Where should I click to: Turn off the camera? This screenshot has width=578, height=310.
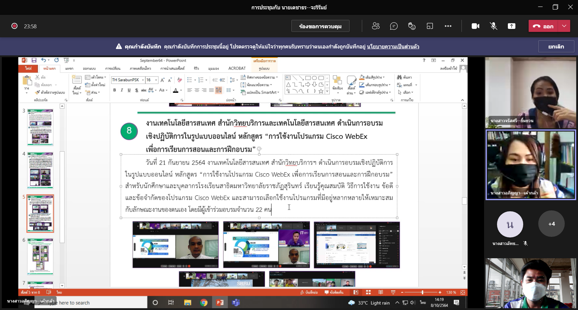(x=475, y=26)
